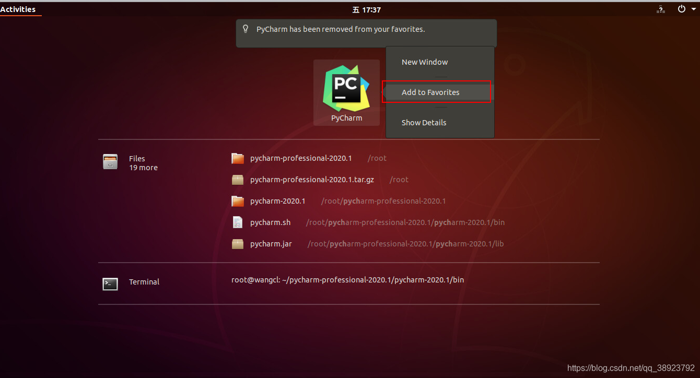Click the archive icon beside pycharm-professional-2020.1.tar.gz
Viewport: 700px width, 378px height.
(238, 180)
